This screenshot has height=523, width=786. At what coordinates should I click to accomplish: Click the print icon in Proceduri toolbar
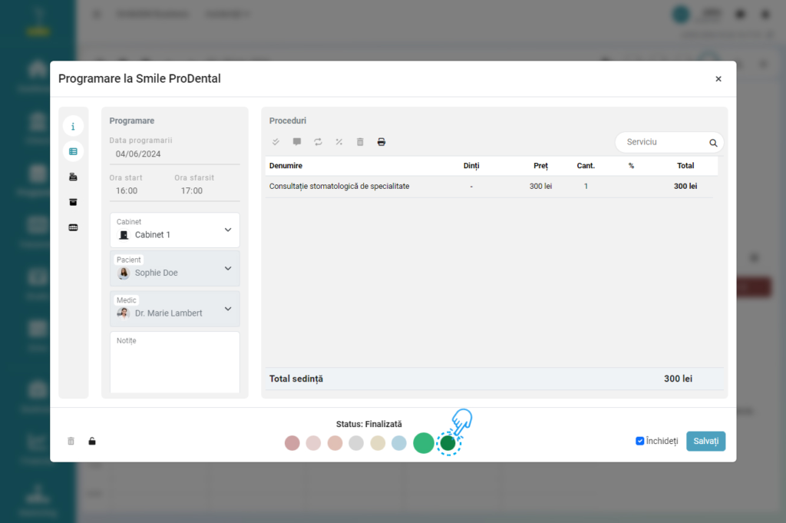coord(381,142)
